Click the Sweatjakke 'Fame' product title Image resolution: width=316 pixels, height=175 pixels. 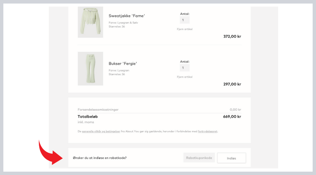click(126, 16)
